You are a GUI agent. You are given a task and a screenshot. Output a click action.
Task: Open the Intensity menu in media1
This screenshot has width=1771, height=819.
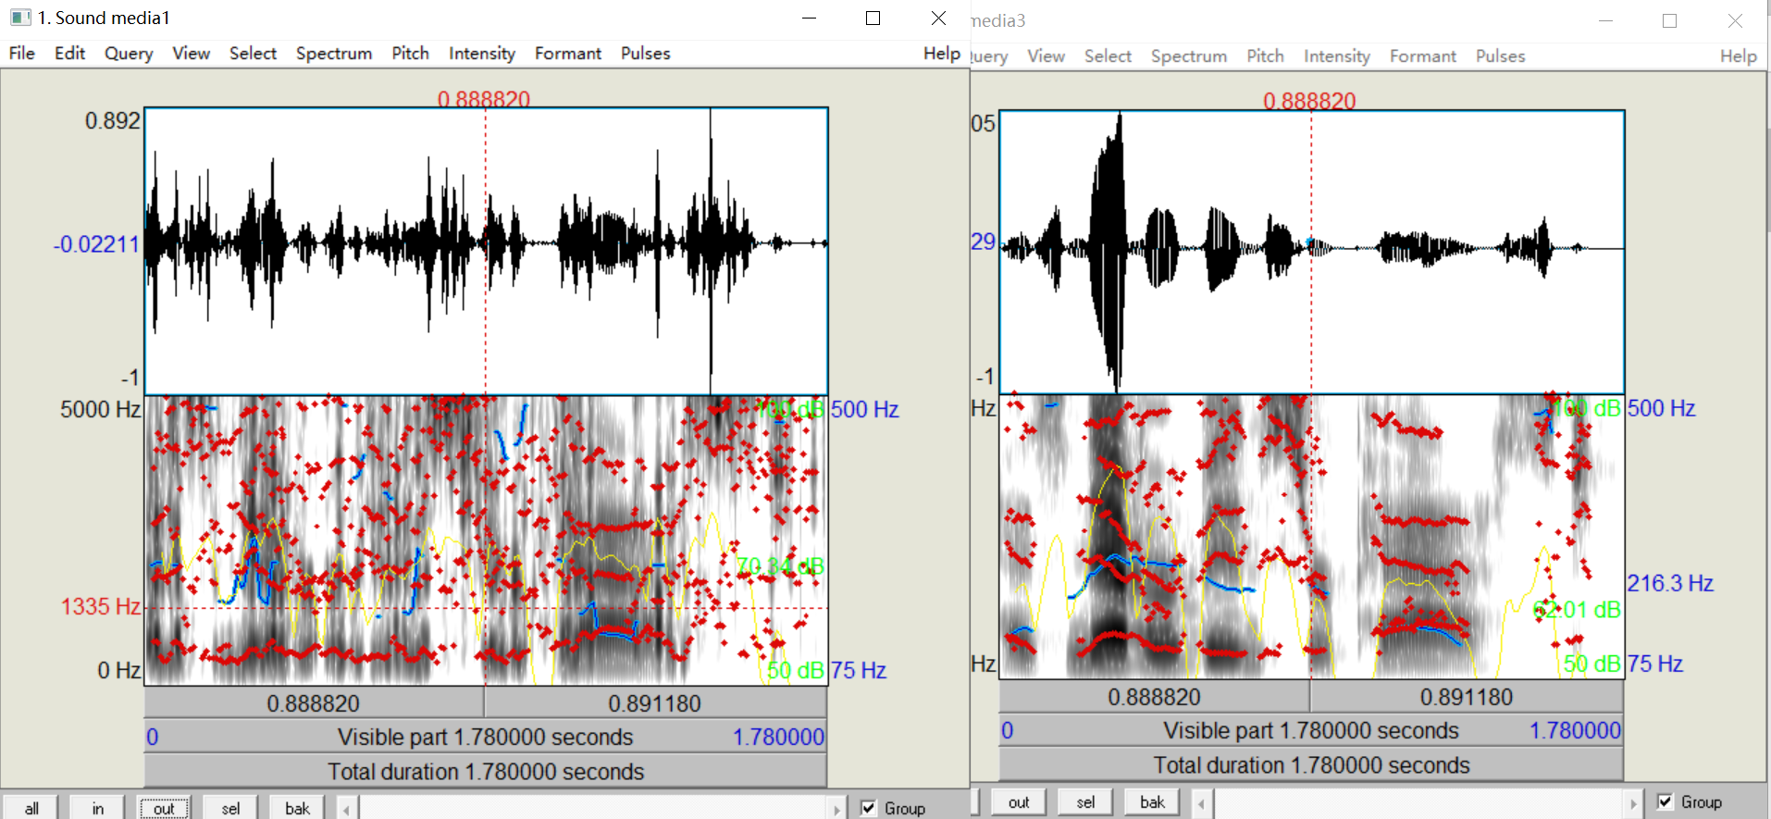481,54
